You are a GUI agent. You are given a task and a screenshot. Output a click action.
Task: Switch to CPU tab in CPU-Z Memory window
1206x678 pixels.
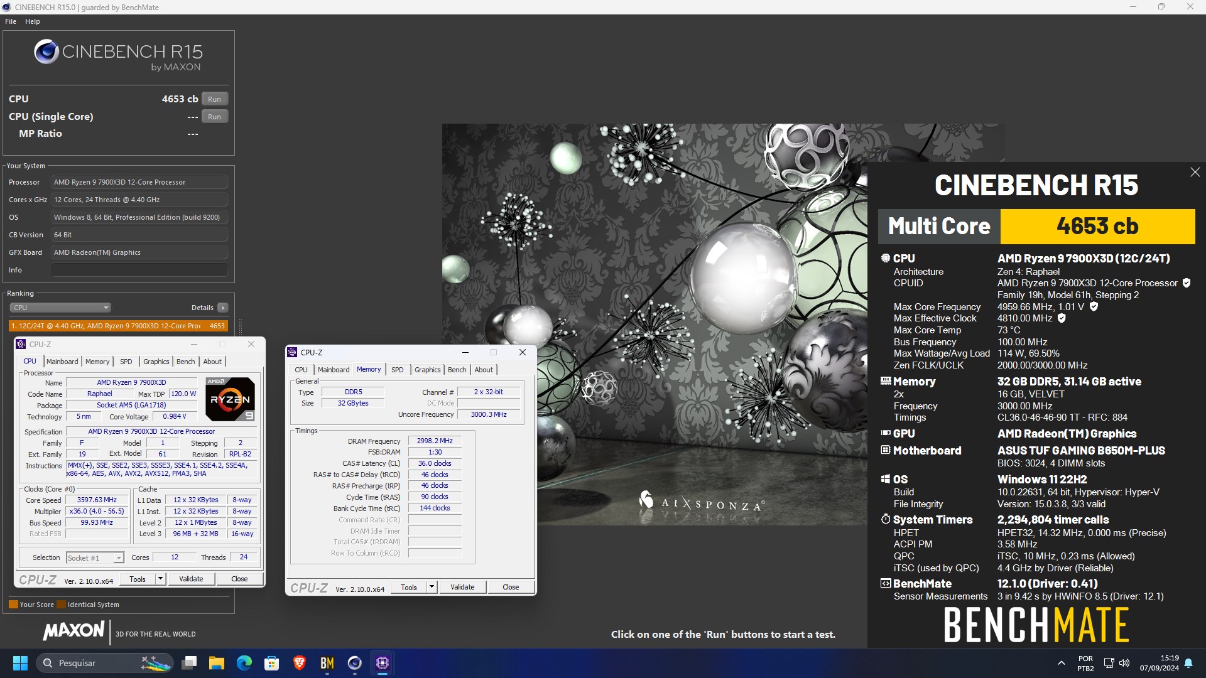[x=301, y=370]
